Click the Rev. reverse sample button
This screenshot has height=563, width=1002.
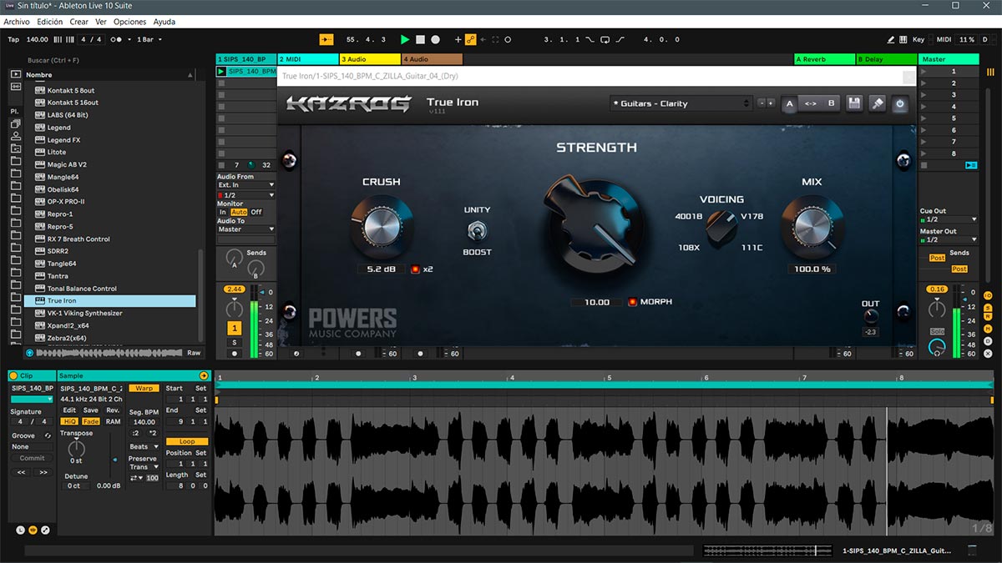pyautogui.click(x=113, y=410)
